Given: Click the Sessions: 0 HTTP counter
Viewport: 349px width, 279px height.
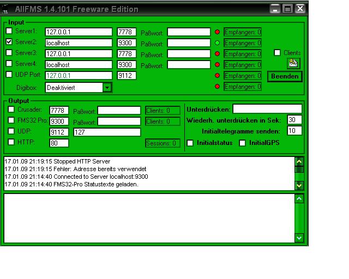Looking at the screenshot, I should pos(162,143).
